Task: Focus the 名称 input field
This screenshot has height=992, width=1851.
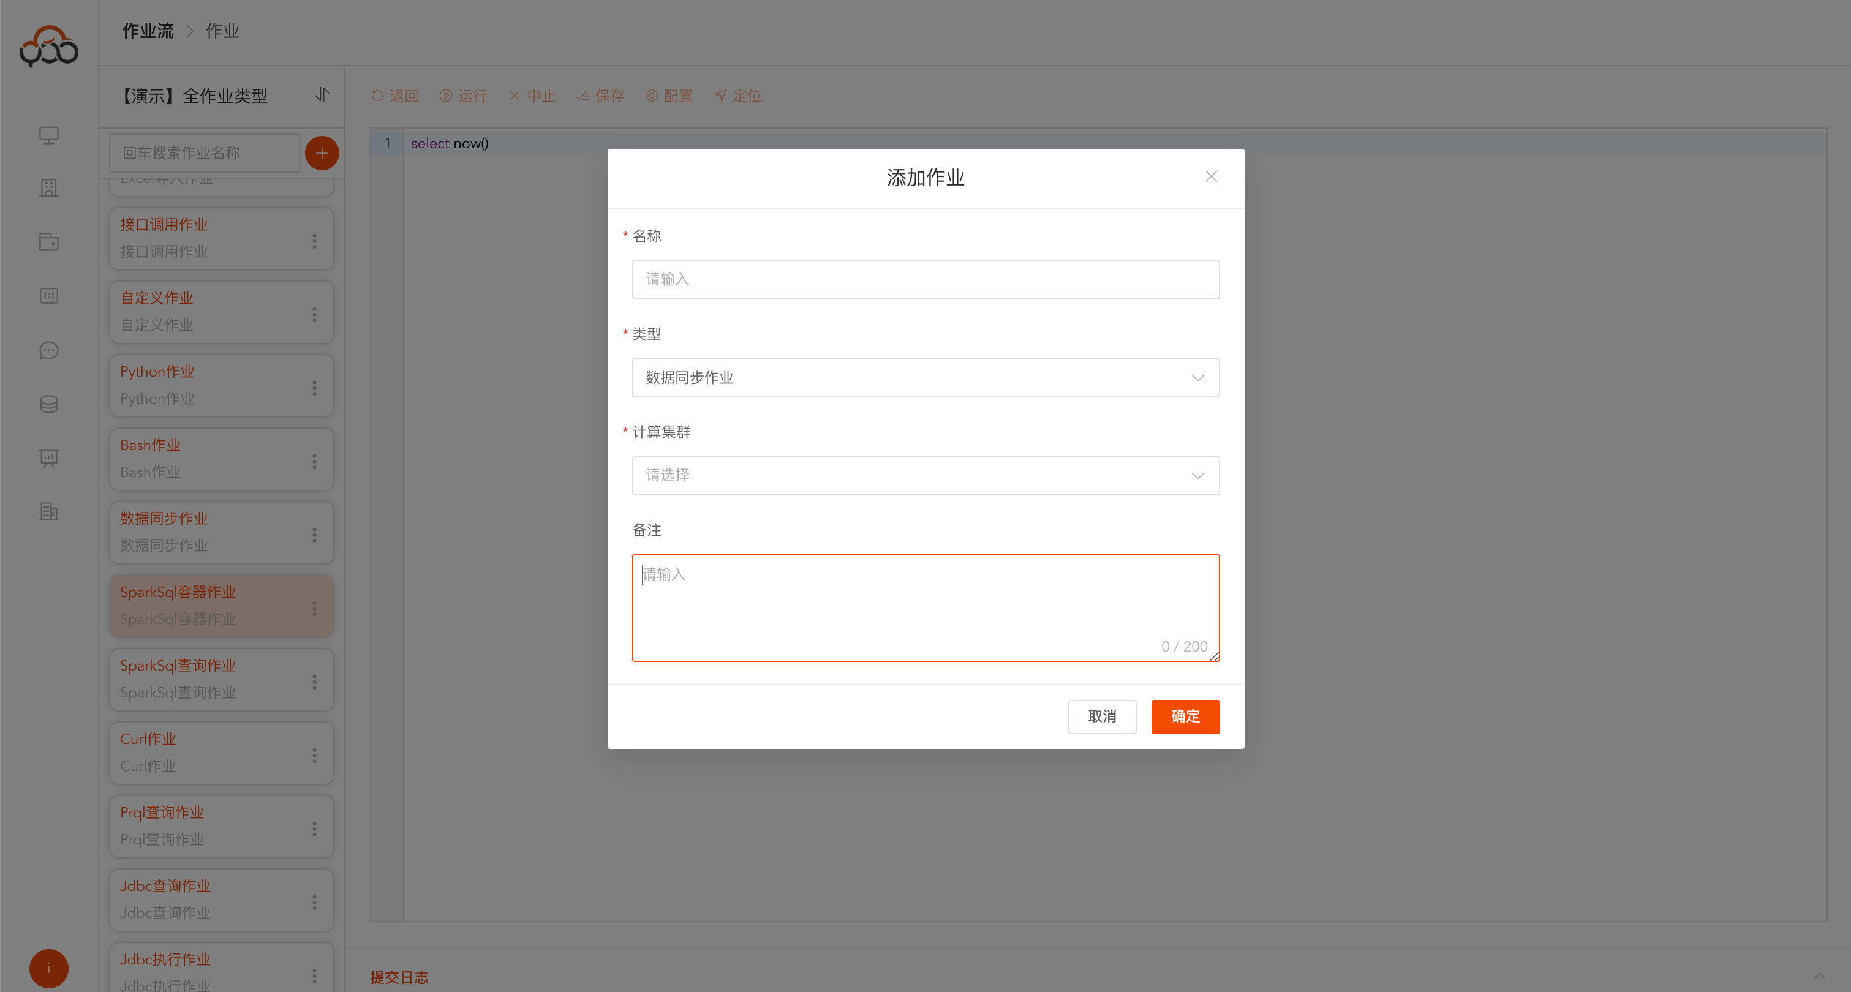Action: click(925, 279)
